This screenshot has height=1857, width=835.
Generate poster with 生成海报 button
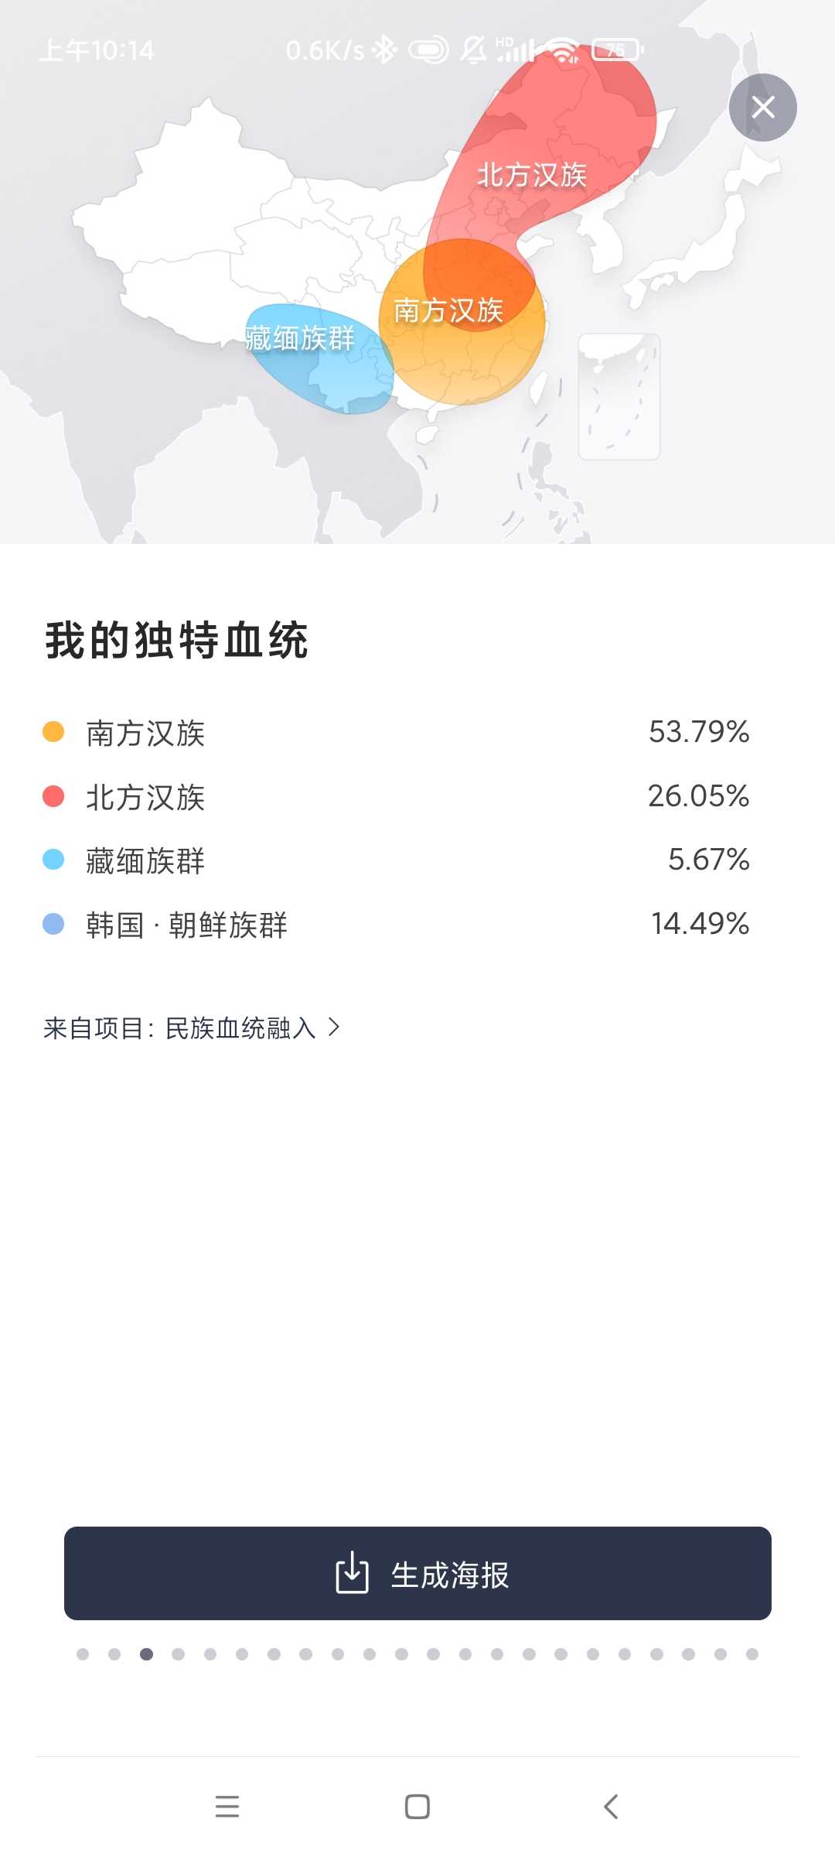click(417, 1574)
